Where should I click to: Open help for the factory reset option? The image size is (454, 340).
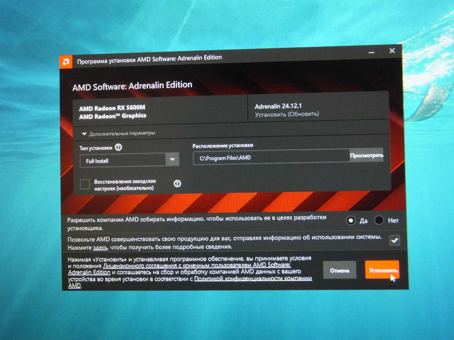tap(177, 184)
